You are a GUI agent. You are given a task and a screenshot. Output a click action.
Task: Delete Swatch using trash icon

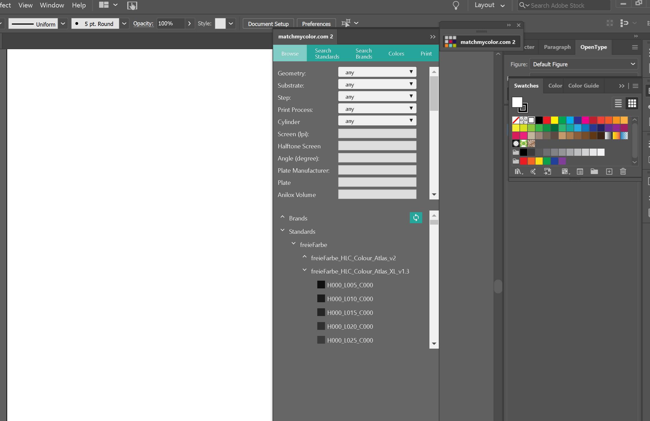623,172
